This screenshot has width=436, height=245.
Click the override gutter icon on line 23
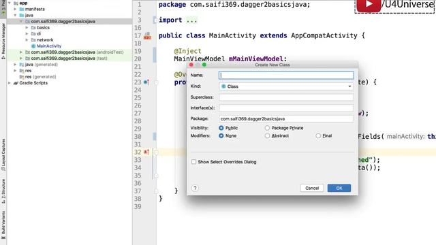[146, 82]
